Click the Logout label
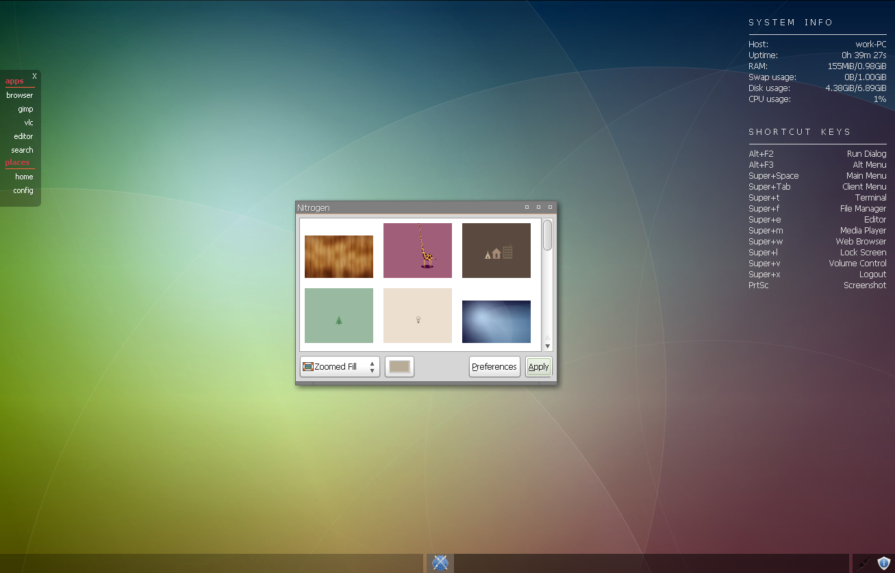895x573 pixels. click(x=873, y=275)
